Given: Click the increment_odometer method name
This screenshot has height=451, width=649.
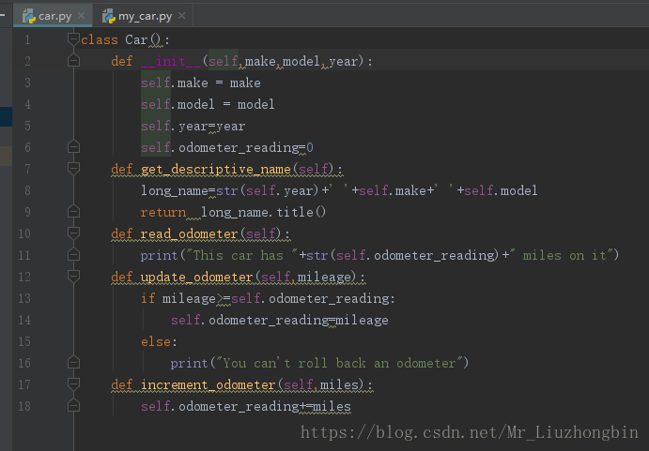Looking at the screenshot, I should click(x=209, y=384).
